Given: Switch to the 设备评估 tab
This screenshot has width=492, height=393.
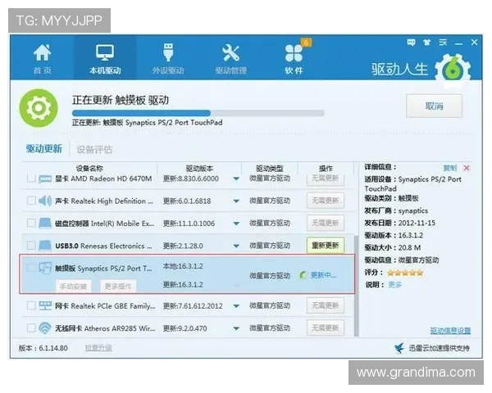Looking at the screenshot, I should click(94, 150).
